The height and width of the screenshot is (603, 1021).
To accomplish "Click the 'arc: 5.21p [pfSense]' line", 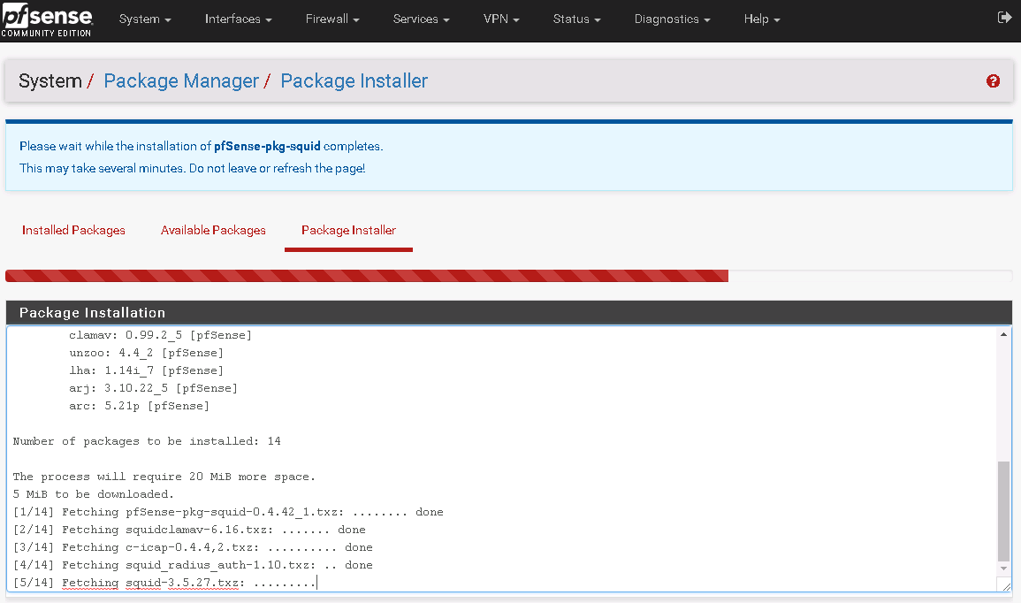I will click(x=139, y=406).
